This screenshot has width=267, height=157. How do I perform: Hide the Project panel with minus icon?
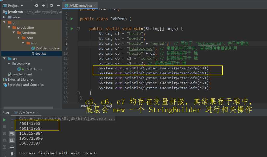click(x=59, y=6)
